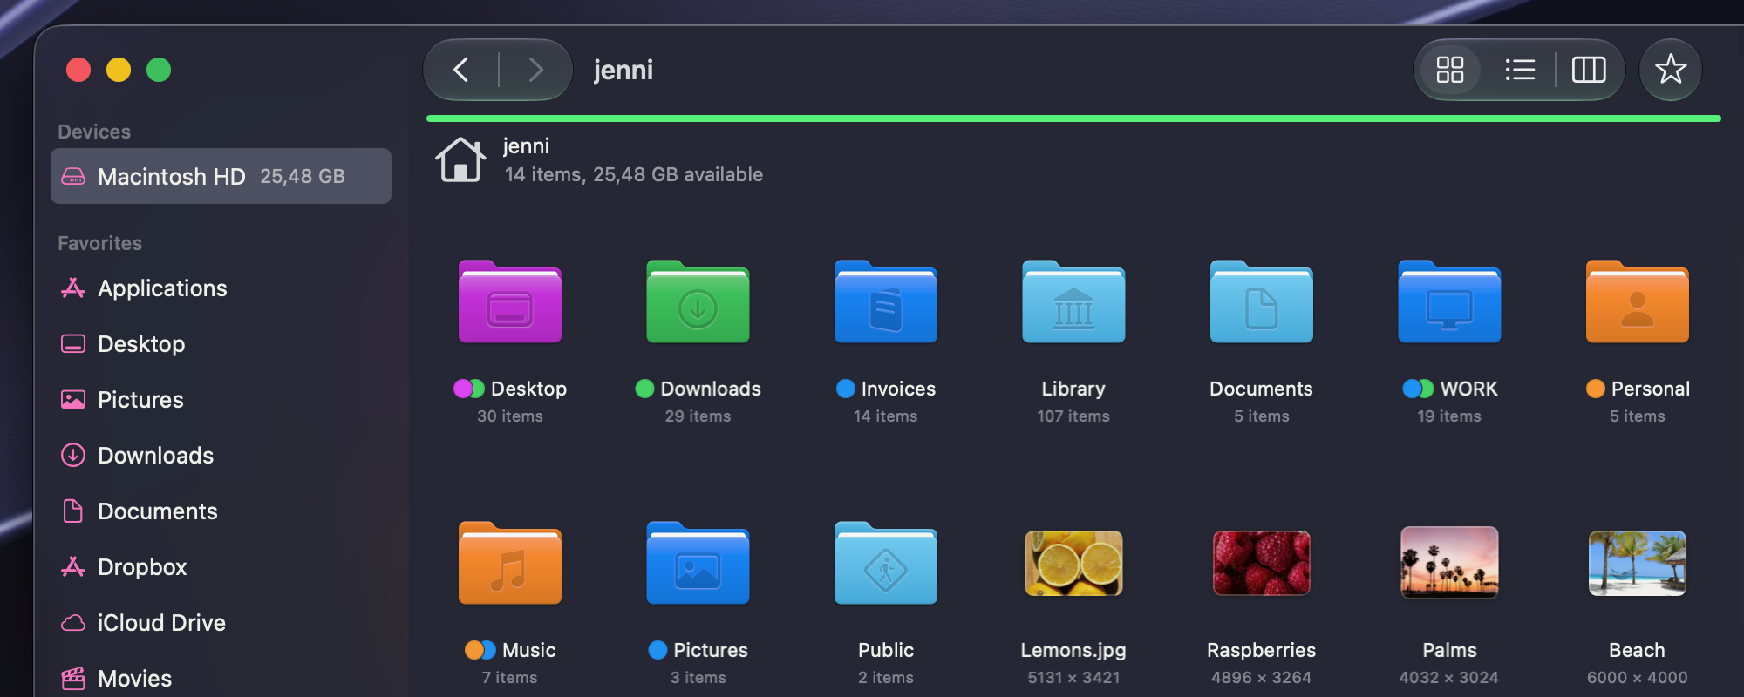Switch to icon grid view

(x=1449, y=70)
